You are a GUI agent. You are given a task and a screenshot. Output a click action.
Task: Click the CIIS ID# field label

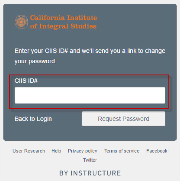click(x=26, y=81)
